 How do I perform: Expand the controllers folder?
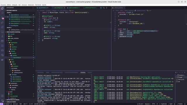click(x=15, y=85)
